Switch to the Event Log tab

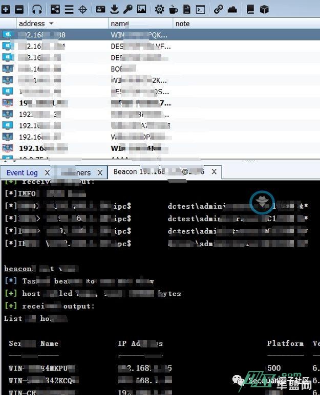point(22,173)
